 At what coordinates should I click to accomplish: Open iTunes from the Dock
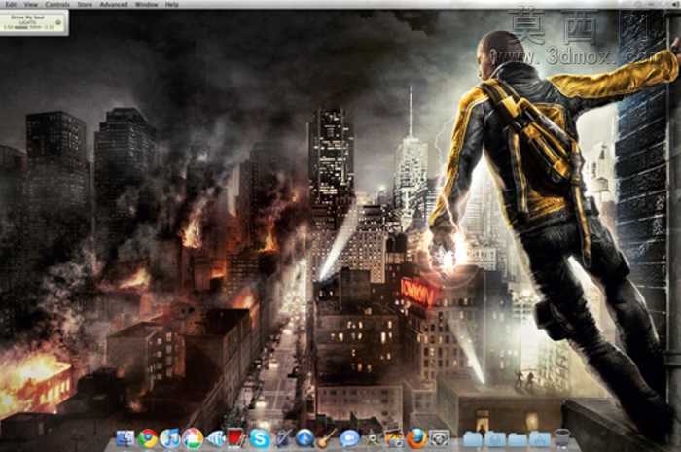point(170,438)
